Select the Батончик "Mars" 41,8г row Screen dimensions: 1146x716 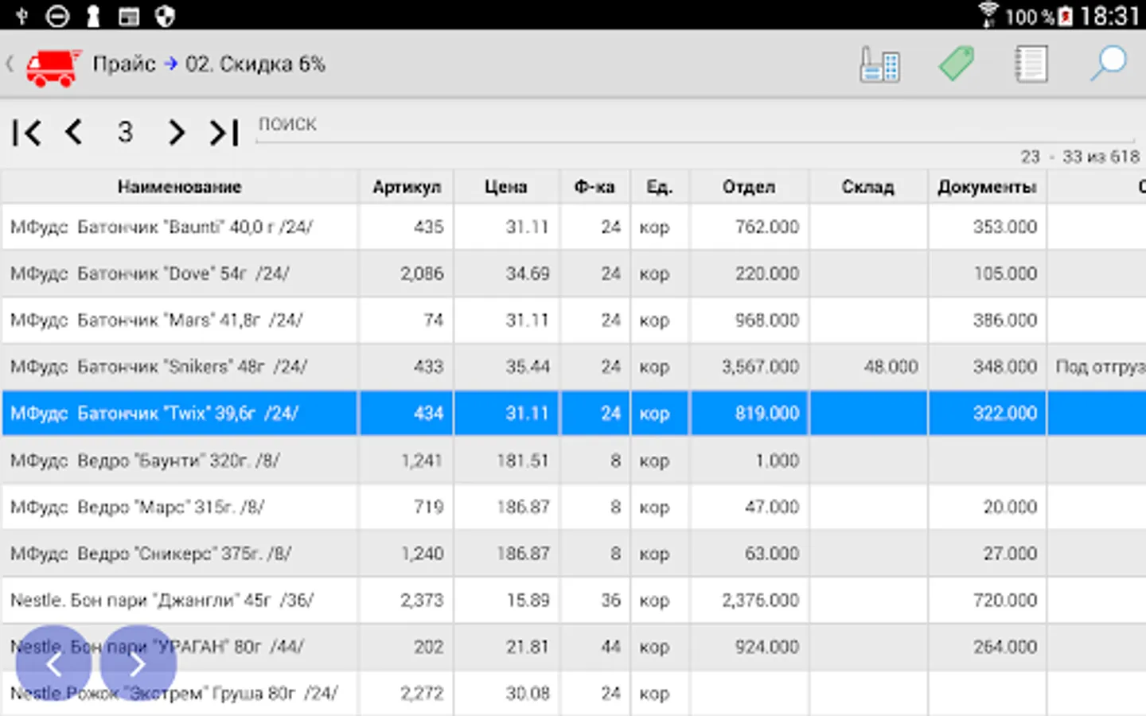coord(573,320)
